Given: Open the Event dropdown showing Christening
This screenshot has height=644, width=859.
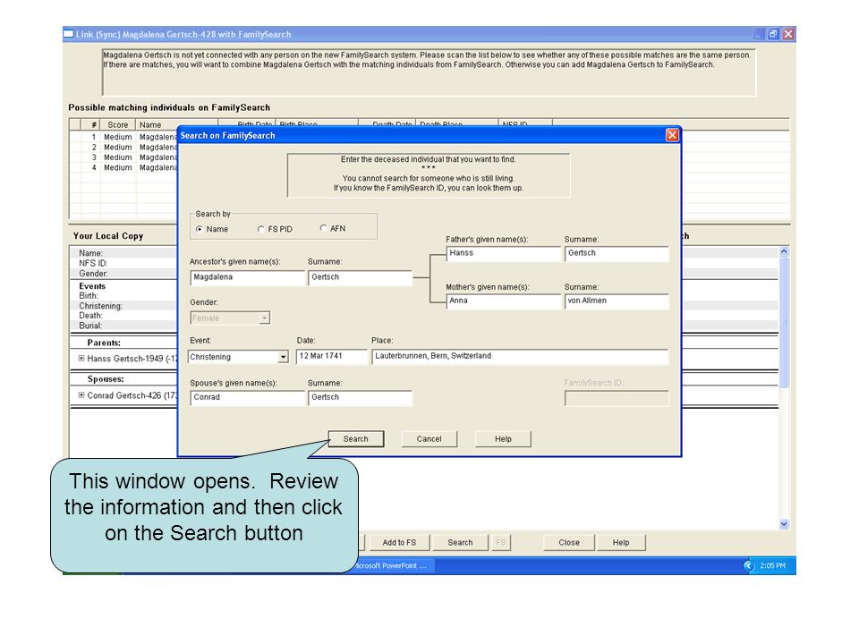Looking at the screenshot, I should tap(283, 357).
